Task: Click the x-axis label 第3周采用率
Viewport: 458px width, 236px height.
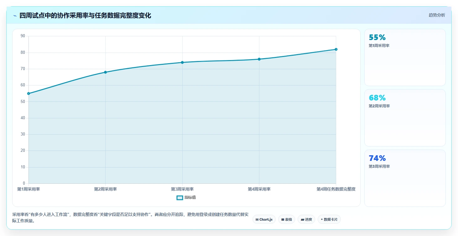Action: pos(182,189)
